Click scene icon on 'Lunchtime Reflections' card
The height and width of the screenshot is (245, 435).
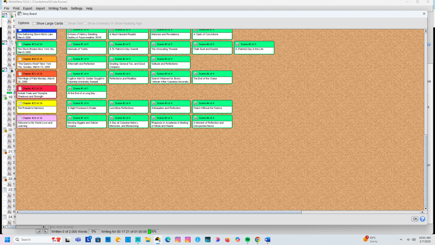112,103
